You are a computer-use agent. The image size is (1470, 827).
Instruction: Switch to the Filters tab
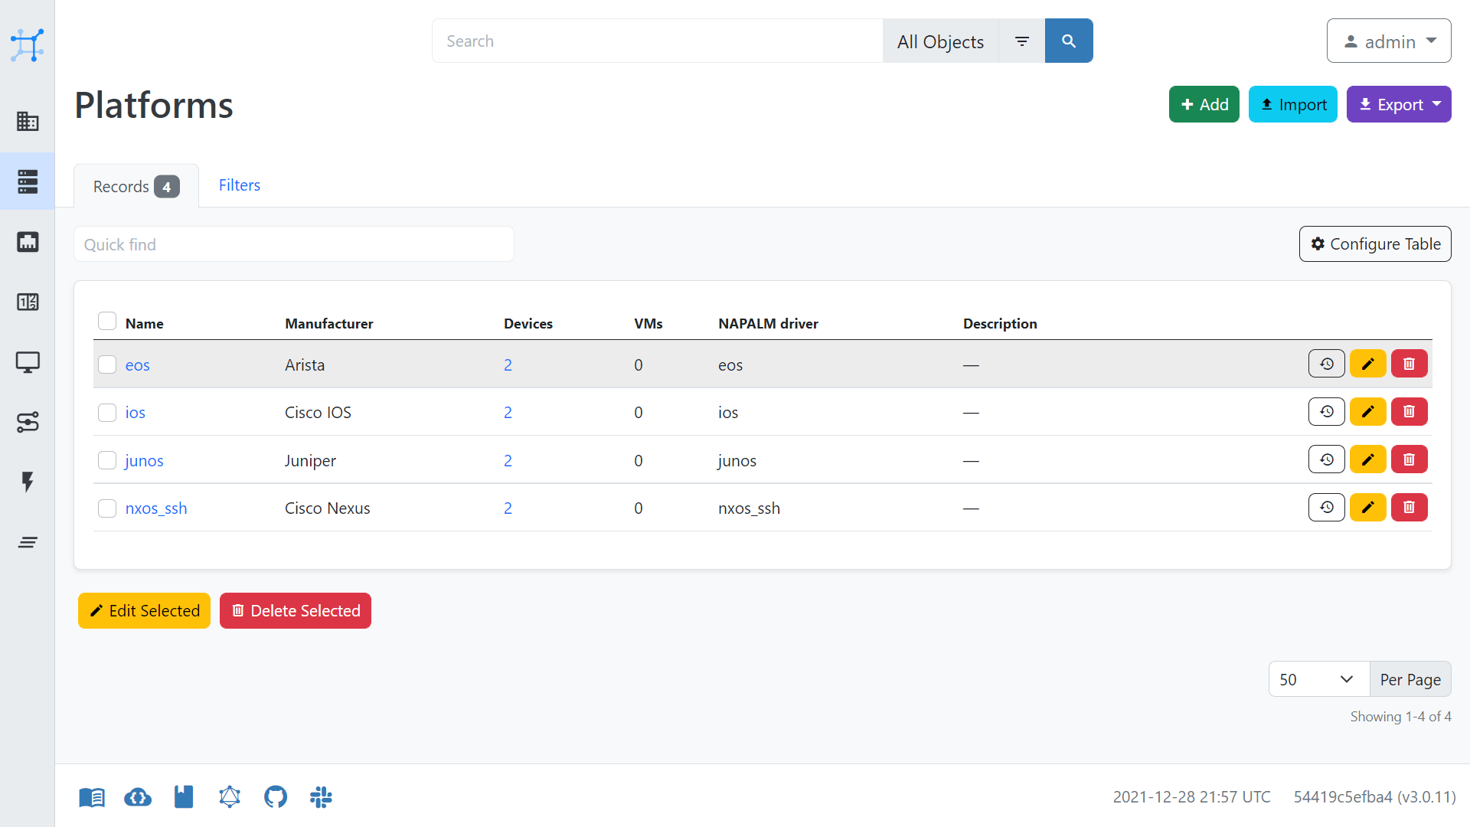239,185
